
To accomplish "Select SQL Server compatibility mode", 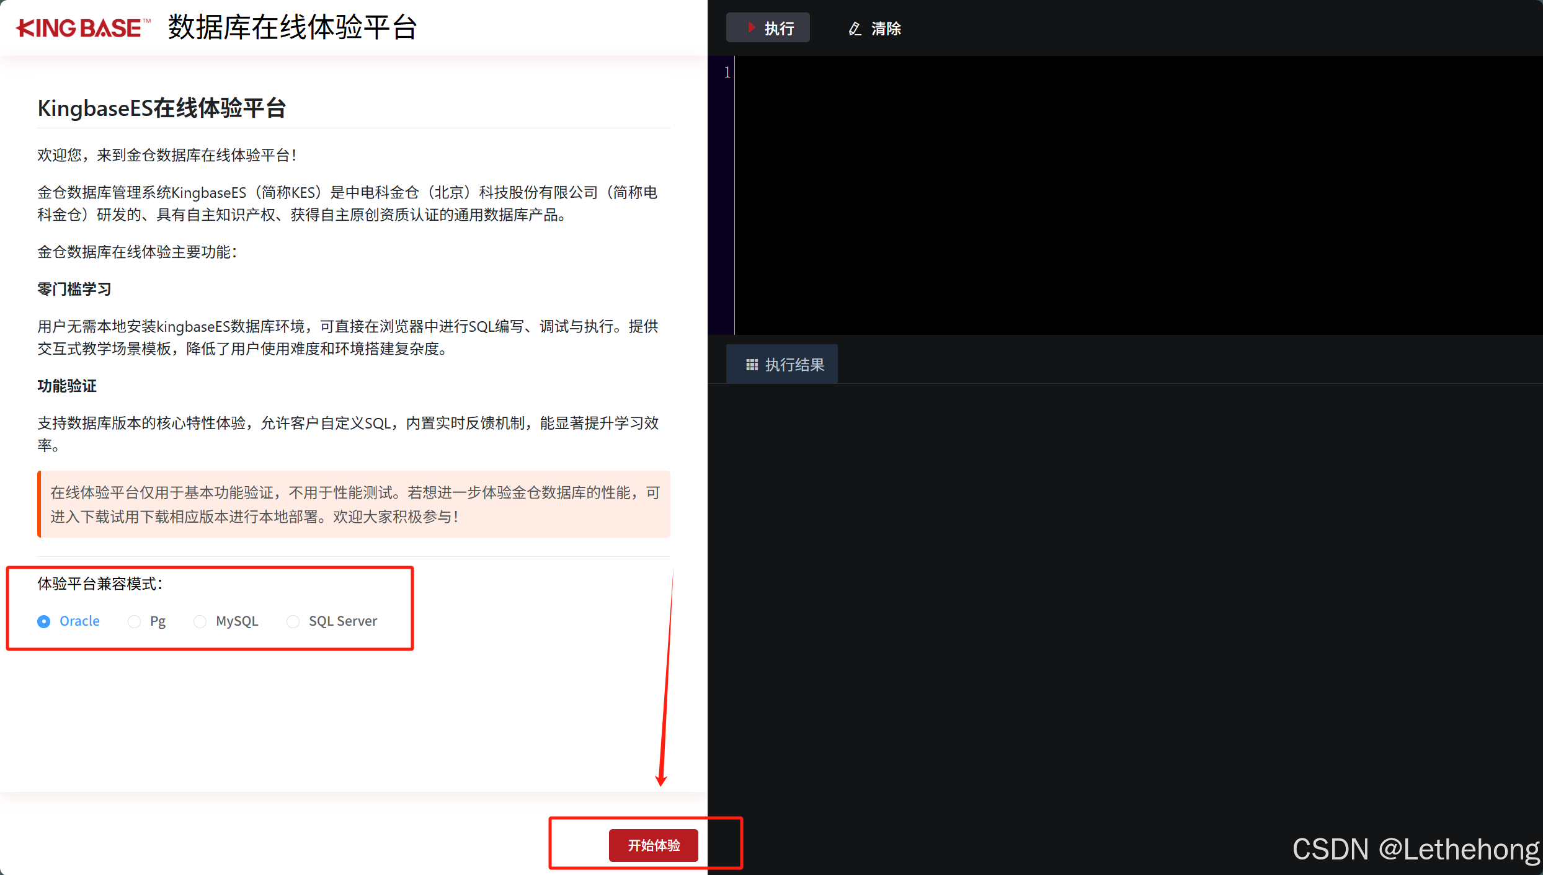I will pyautogui.click(x=293, y=621).
